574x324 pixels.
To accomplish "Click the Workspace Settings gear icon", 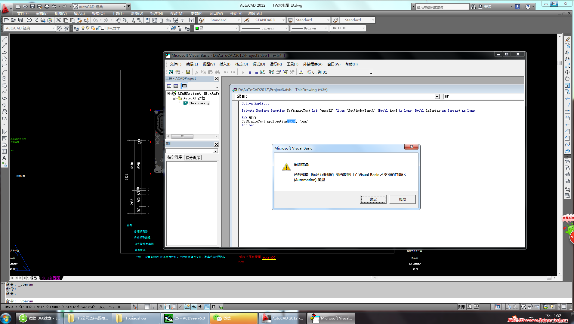I will (59, 28).
